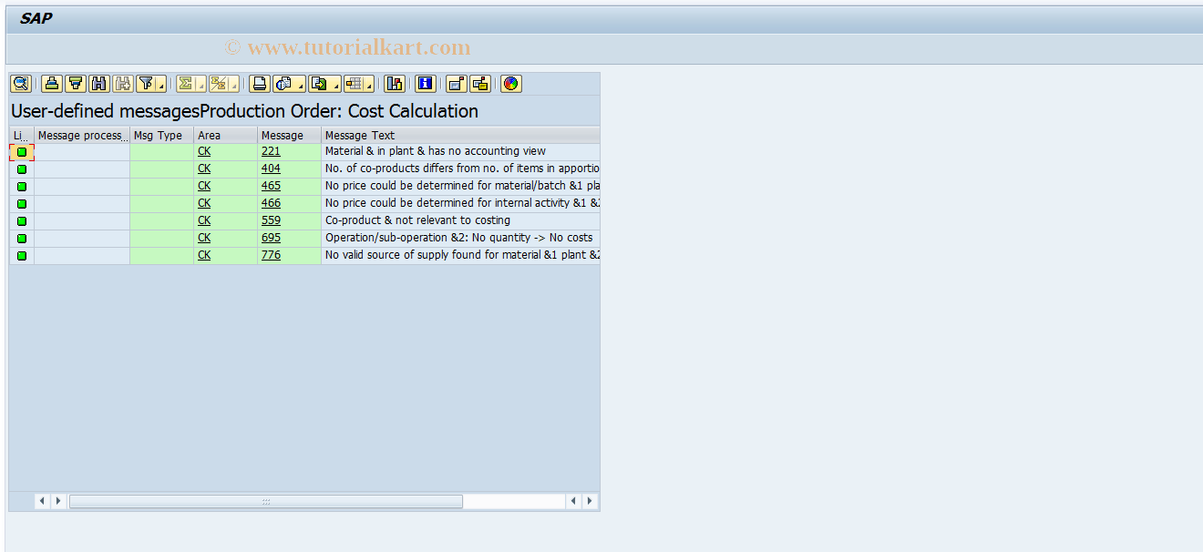The height and width of the screenshot is (552, 1203).
Task: Open the Print preview icon
Action: click(x=281, y=84)
